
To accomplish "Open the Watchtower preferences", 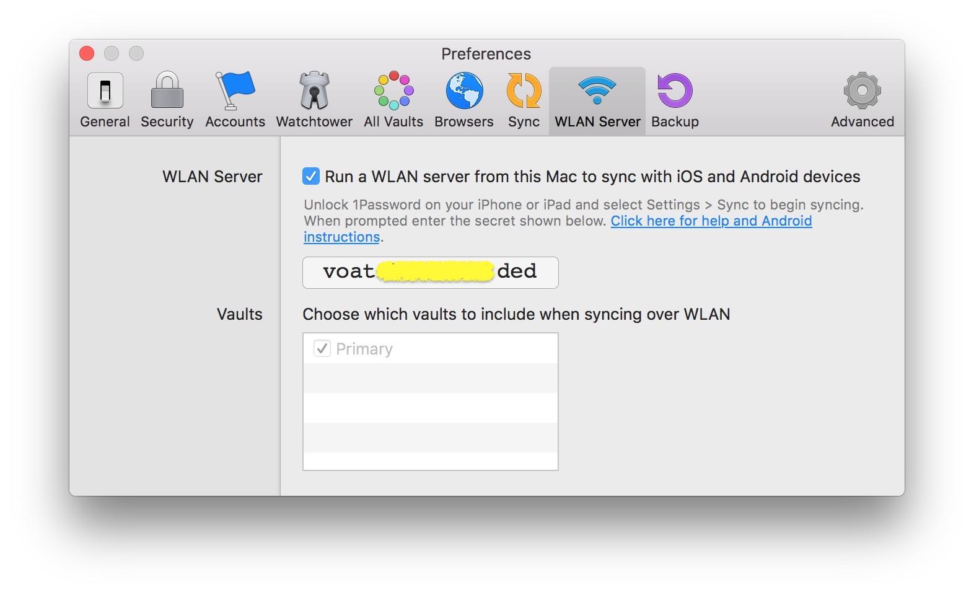I will click(314, 100).
